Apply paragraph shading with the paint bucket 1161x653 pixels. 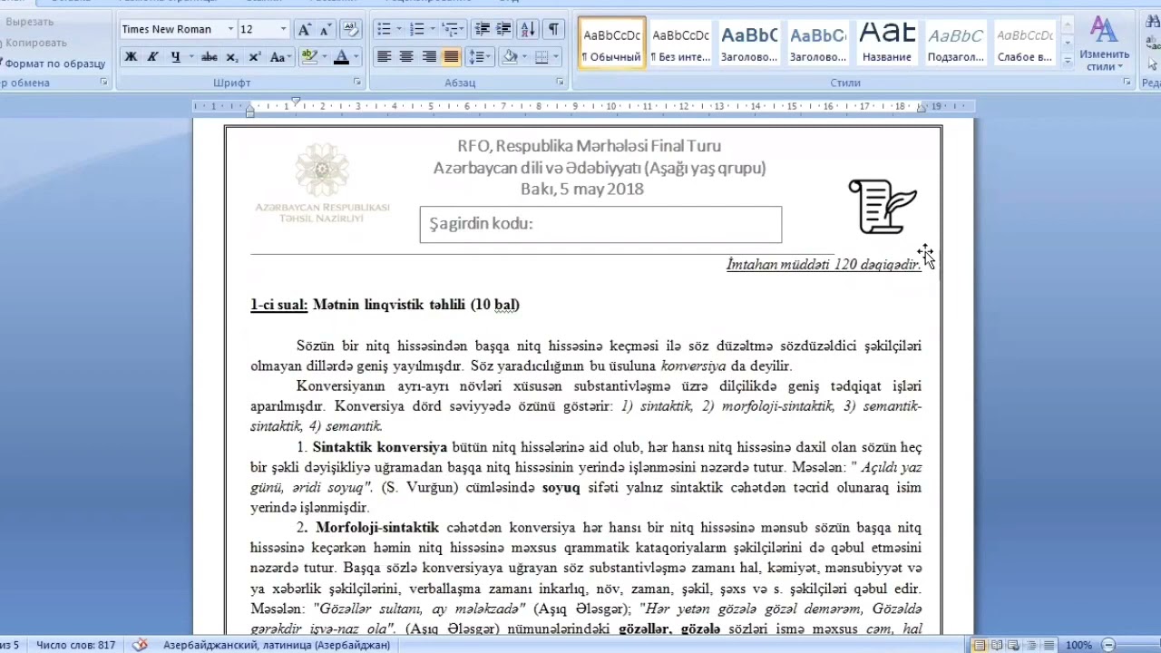coord(509,57)
